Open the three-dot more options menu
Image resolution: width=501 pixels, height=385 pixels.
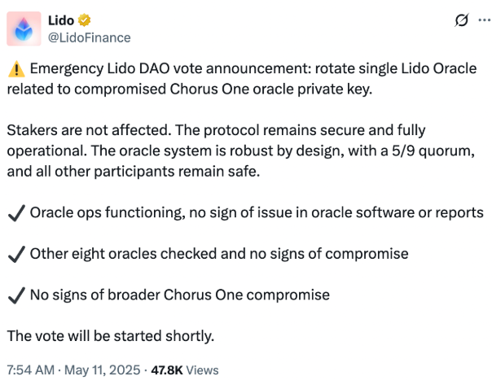coord(485,20)
